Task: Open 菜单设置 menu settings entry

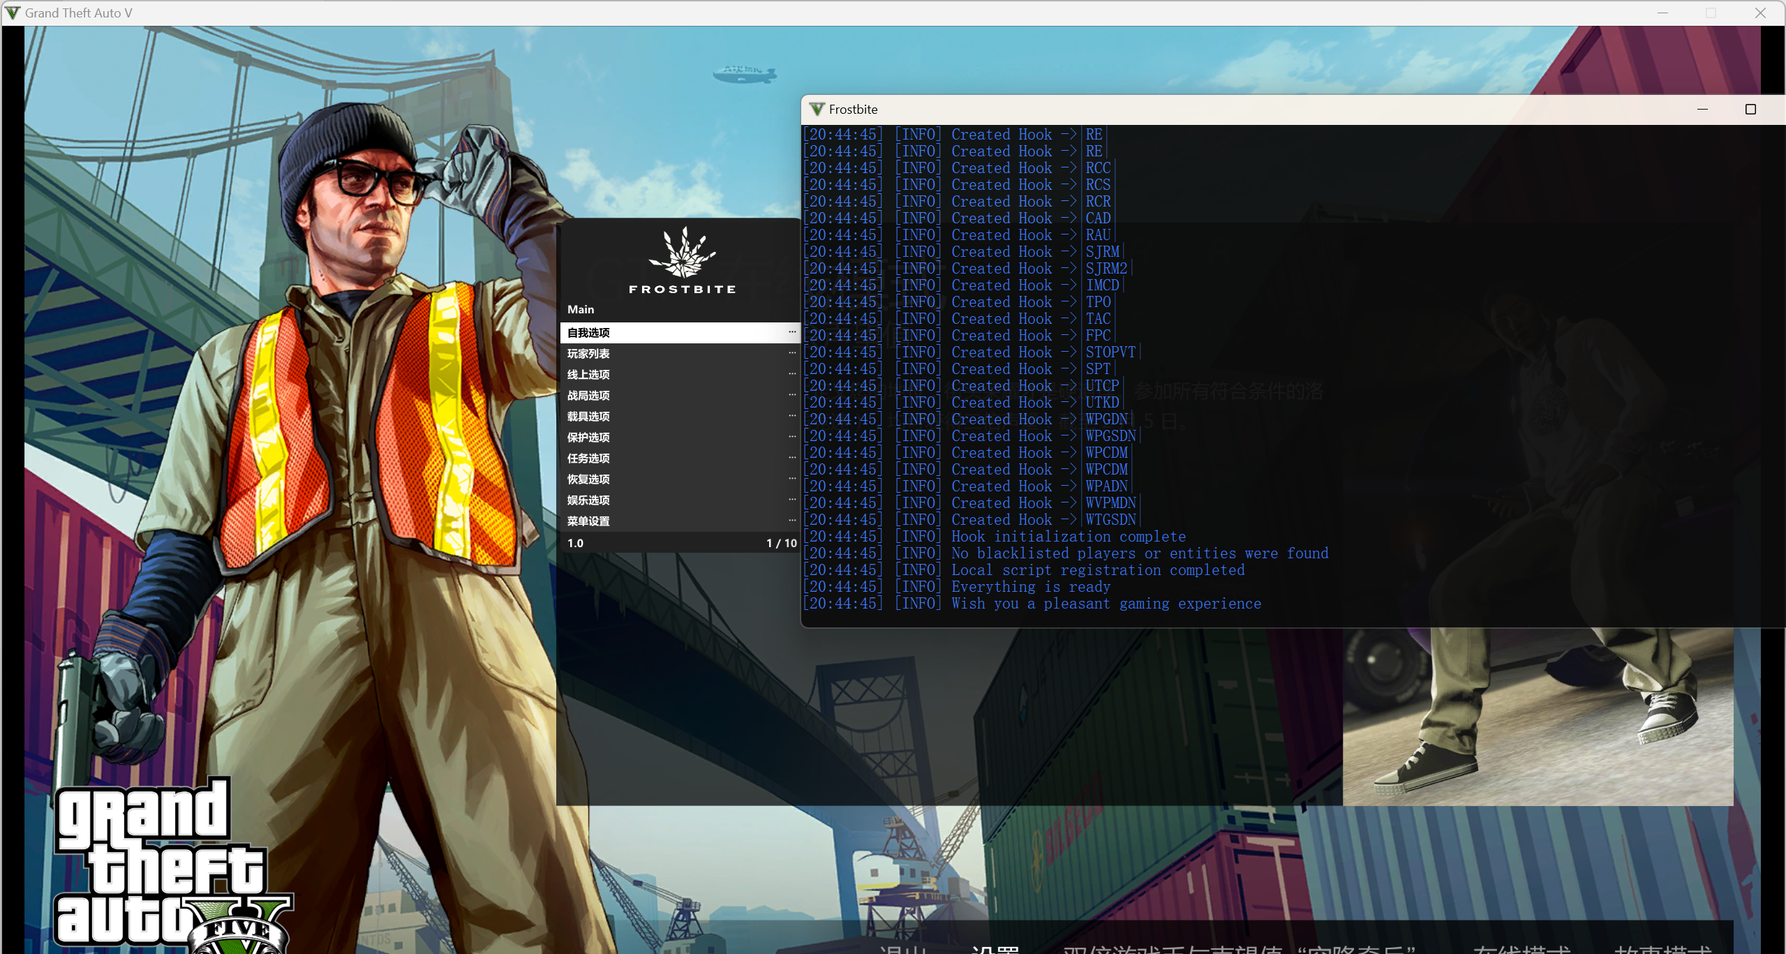Action: (588, 521)
